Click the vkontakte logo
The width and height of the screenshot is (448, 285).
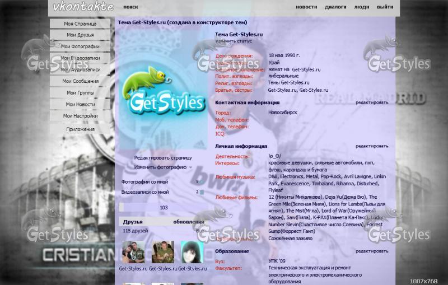83,7
